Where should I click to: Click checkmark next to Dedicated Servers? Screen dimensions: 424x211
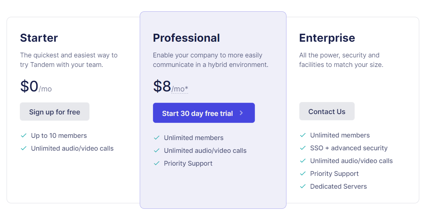[x=303, y=186]
